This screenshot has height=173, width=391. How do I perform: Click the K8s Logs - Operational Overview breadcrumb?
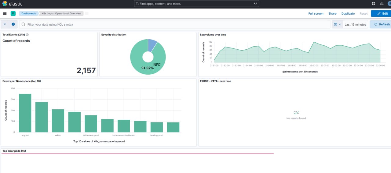coord(61,13)
